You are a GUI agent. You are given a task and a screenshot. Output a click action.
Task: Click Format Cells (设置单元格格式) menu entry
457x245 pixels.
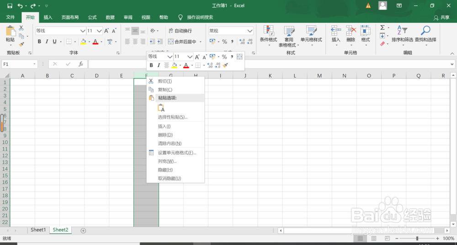pos(175,153)
